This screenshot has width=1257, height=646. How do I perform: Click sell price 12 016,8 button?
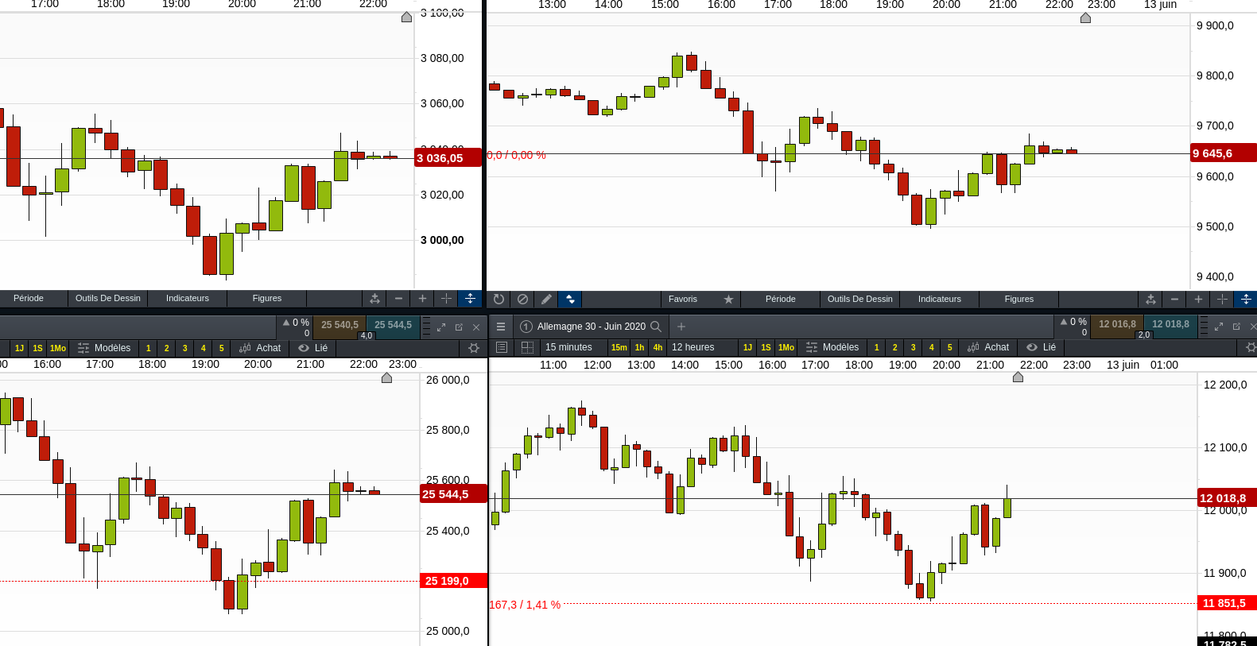coord(1117,325)
